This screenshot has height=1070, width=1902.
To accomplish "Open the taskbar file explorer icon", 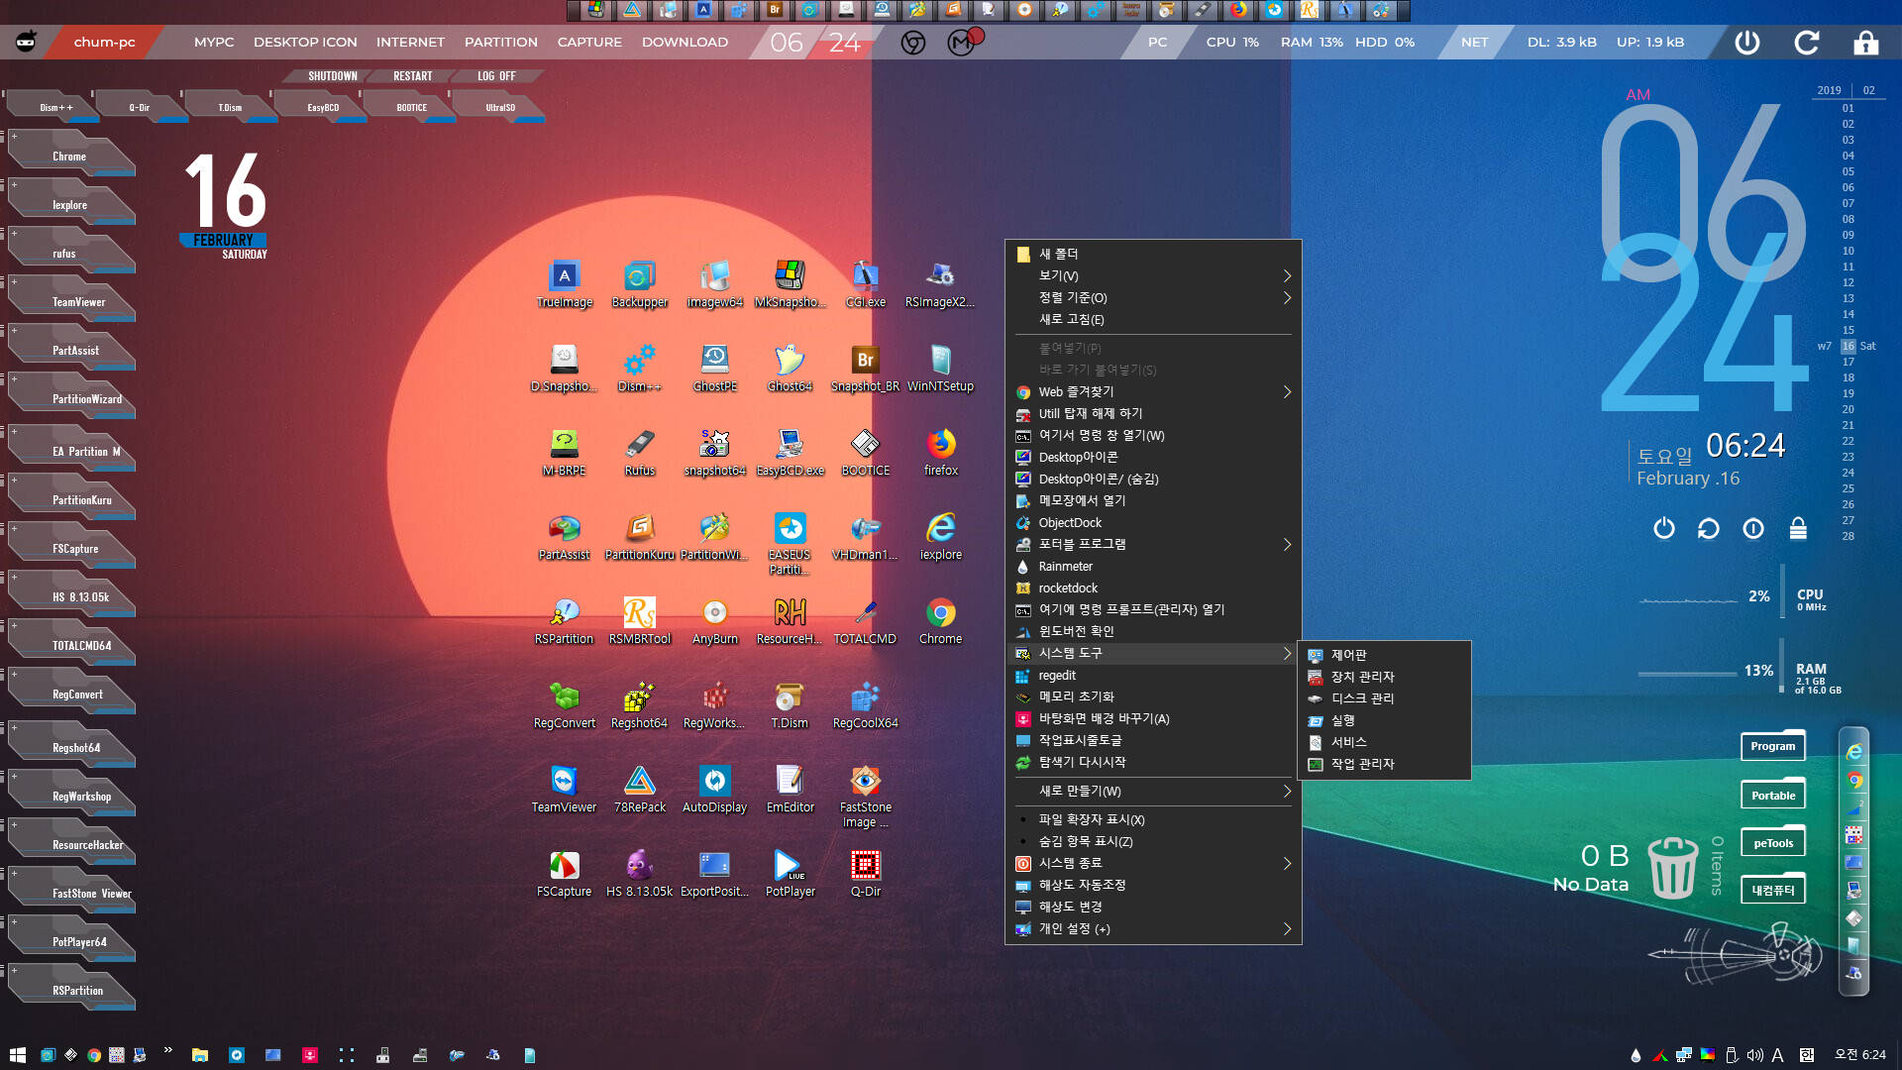I will point(199,1055).
